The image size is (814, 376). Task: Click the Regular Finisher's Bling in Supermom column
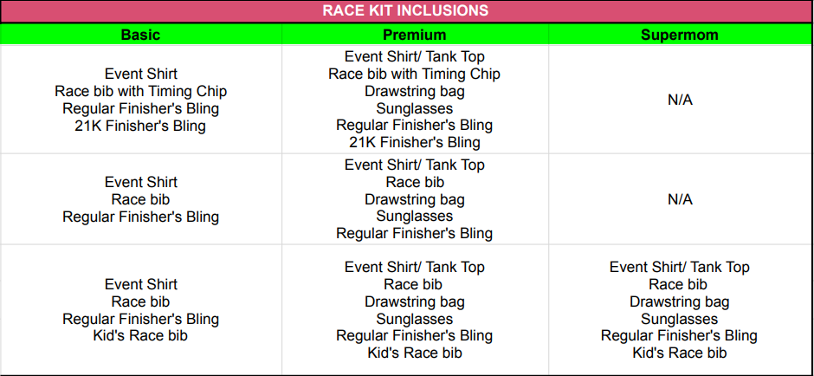pyautogui.click(x=680, y=335)
